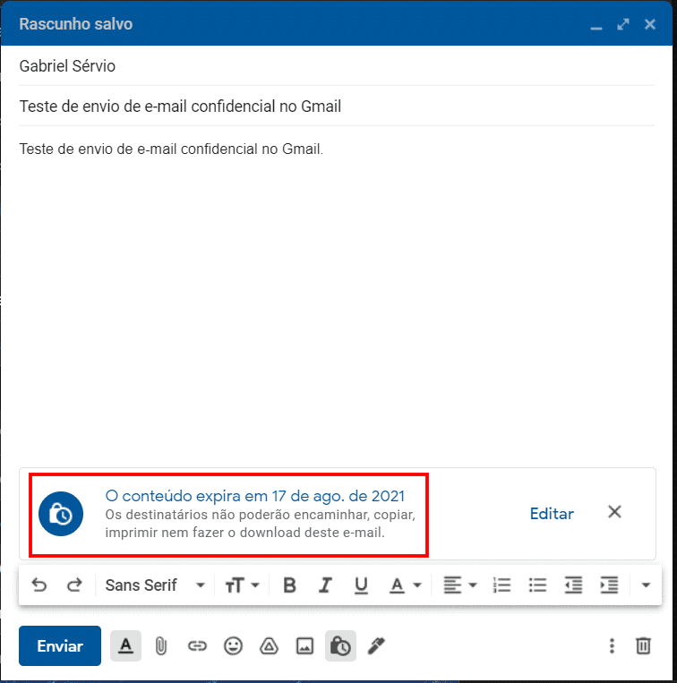Insert files from Google Drive

click(269, 645)
